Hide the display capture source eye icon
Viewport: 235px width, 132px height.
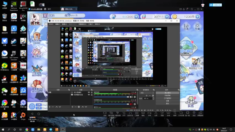click(x=89, y=92)
